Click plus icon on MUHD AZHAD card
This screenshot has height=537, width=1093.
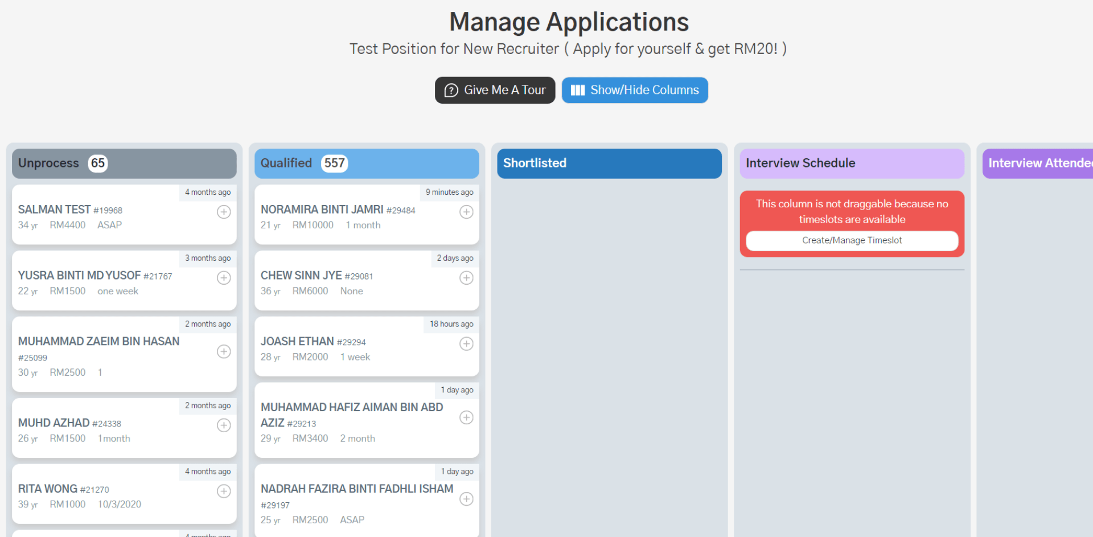click(224, 425)
